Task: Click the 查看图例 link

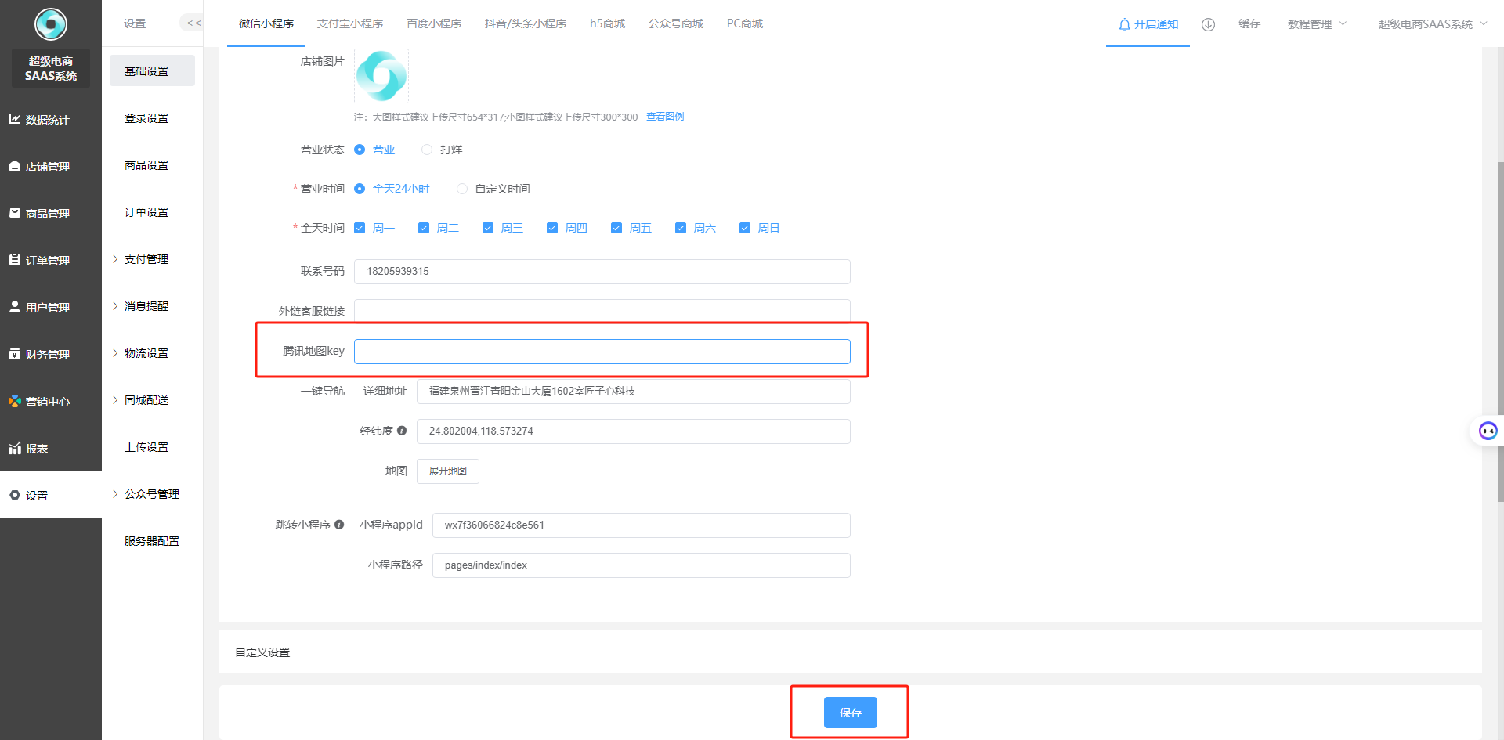Action: pyautogui.click(x=664, y=117)
